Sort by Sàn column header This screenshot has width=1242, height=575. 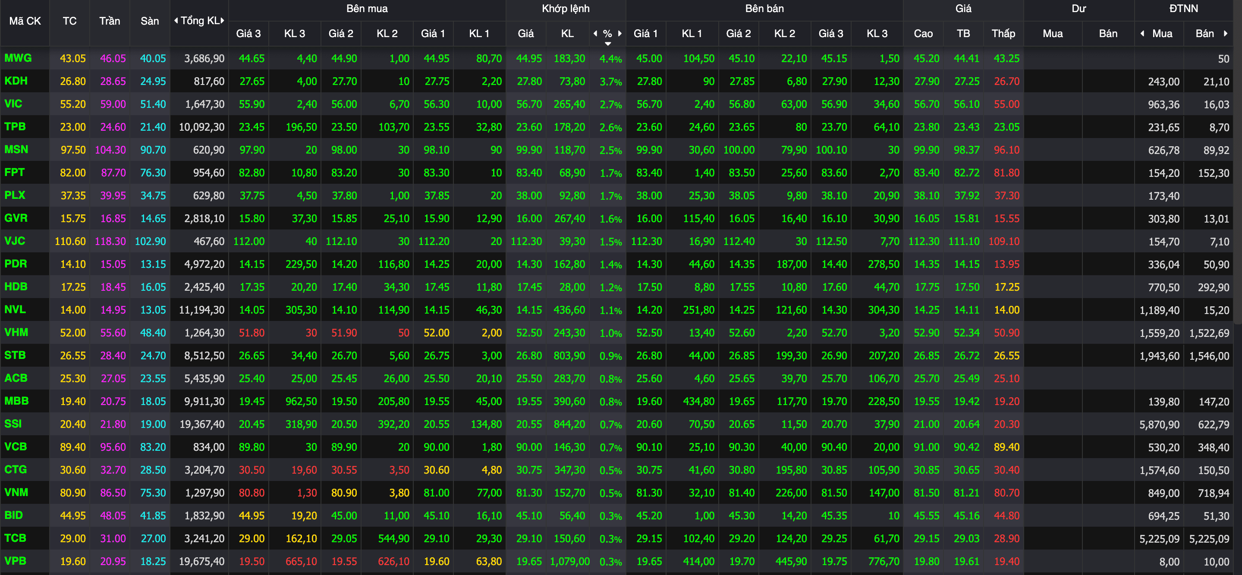(x=149, y=21)
